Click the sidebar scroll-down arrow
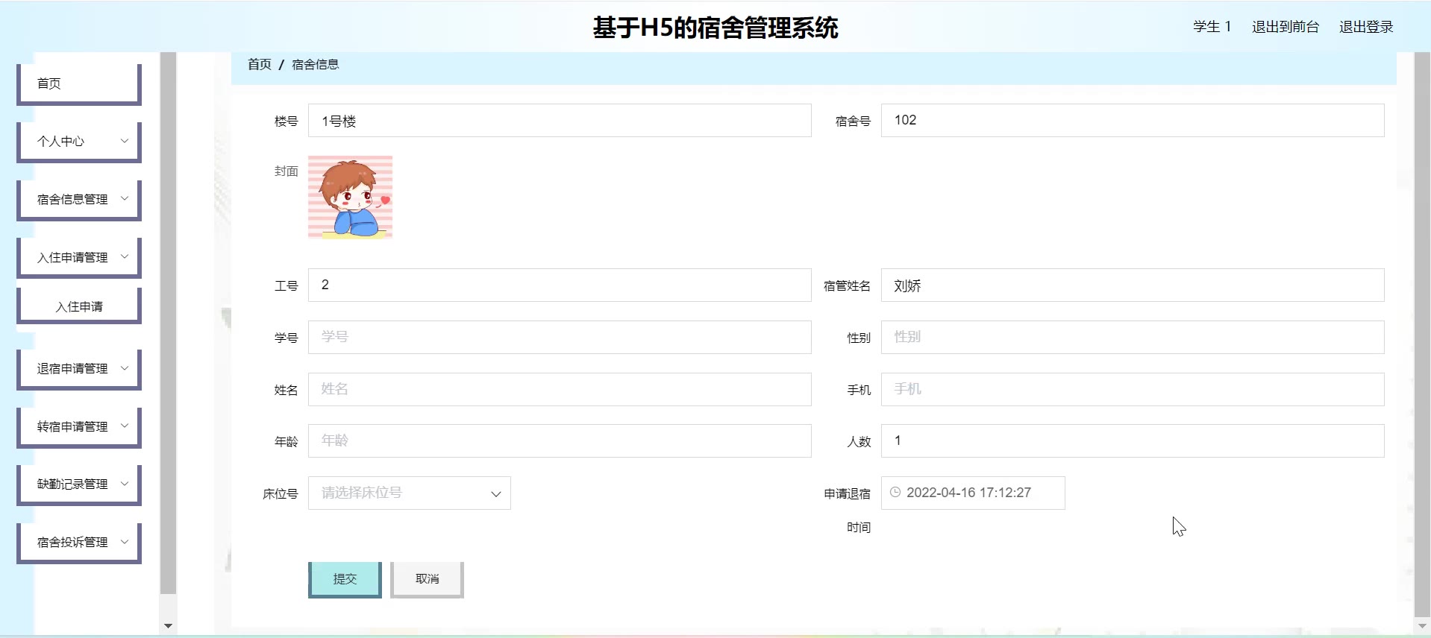The height and width of the screenshot is (638, 1431). 168,626
